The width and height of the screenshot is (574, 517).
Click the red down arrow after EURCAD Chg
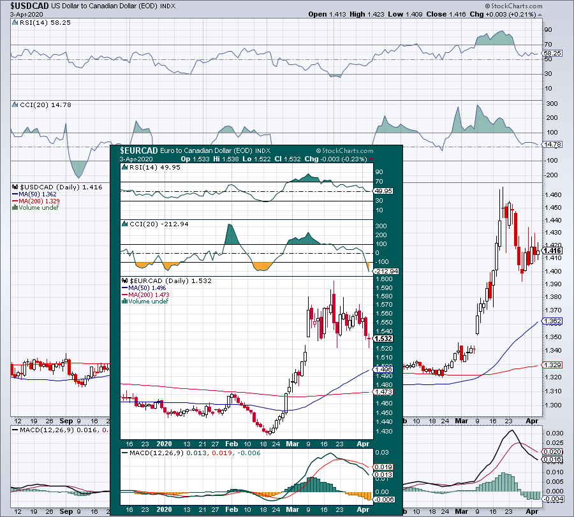pyautogui.click(x=371, y=159)
